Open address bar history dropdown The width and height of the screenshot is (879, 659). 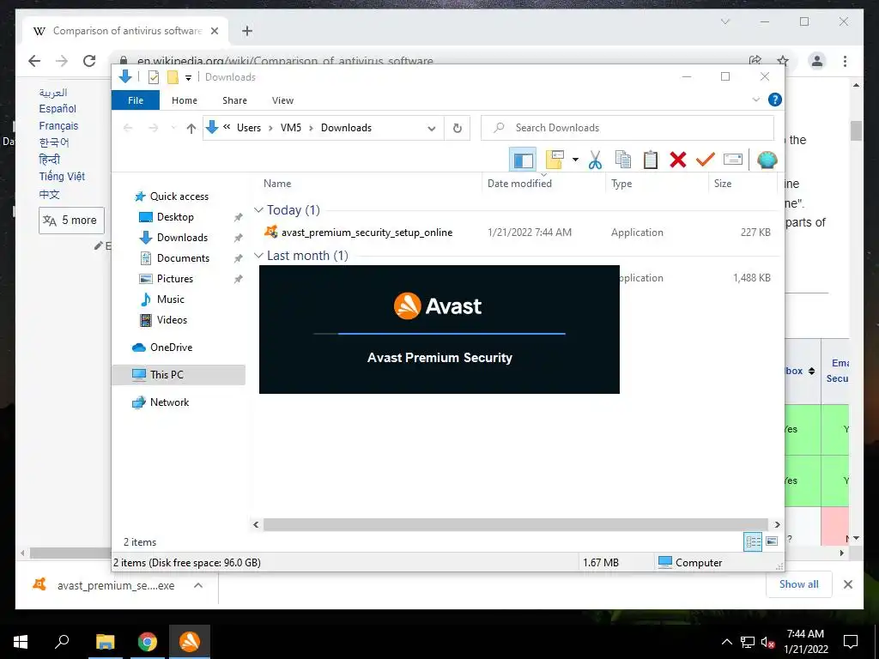click(x=432, y=129)
